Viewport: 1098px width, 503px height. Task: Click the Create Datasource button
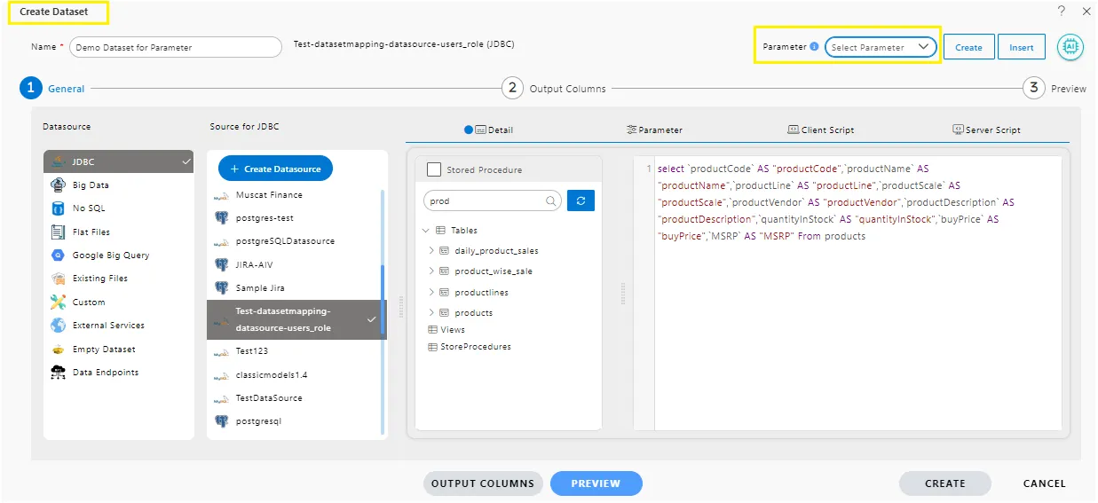[x=275, y=169]
